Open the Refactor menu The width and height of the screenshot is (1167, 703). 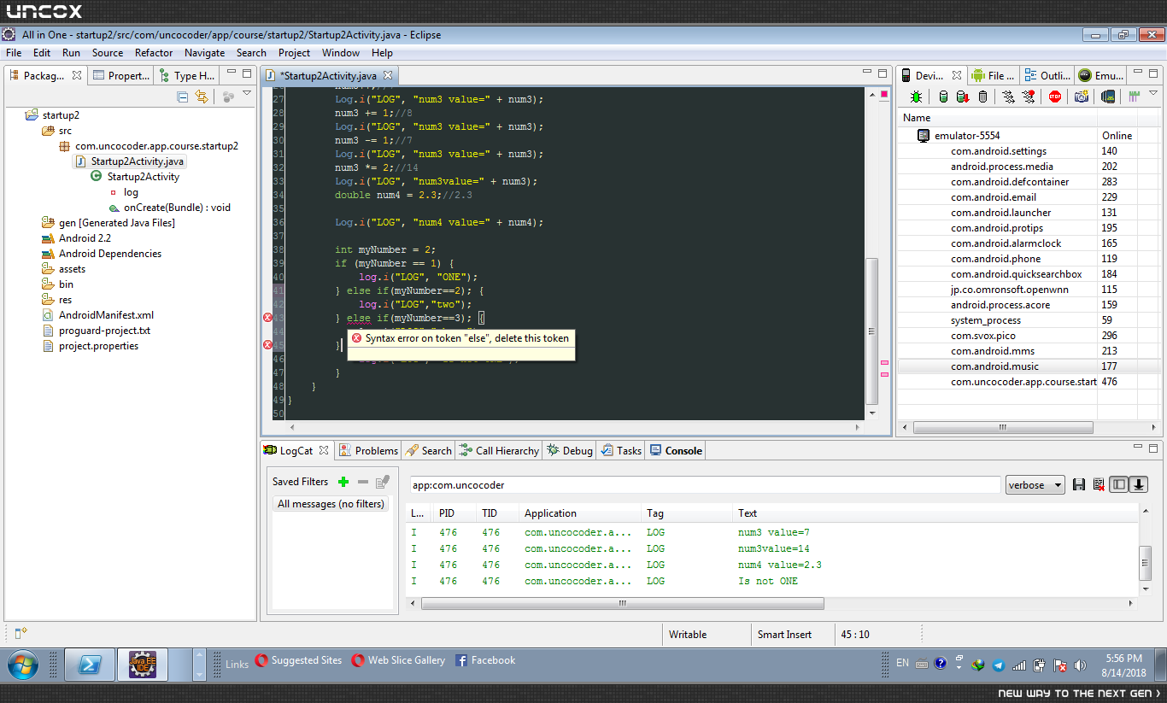click(x=154, y=52)
